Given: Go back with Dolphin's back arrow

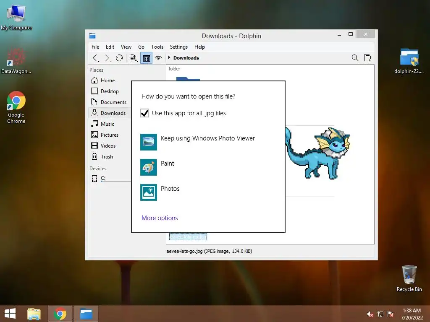Looking at the screenshot, I should click(95, 58).
